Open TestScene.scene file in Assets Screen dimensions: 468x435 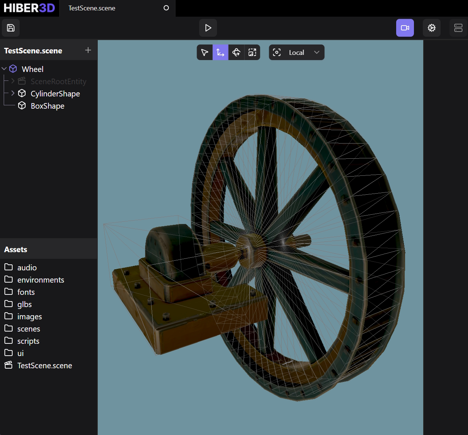click(44, 366)
